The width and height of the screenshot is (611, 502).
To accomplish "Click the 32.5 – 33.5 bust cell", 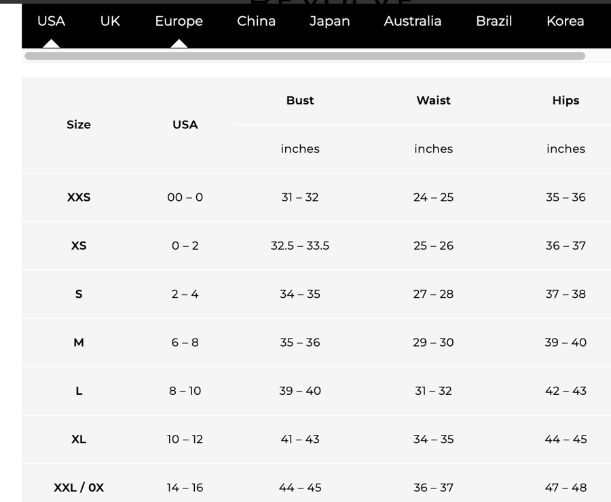I will (x=300, y=246).
